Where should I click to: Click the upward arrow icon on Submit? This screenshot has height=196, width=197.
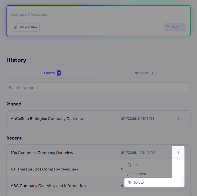(168, 27)
